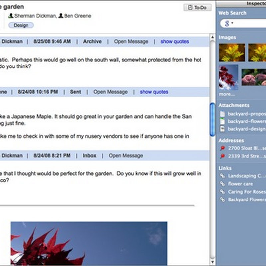The width and height of the screenshot is (266, 266).
Task: Click the Sherman Dickman participant name
Action: click(35, 16)
